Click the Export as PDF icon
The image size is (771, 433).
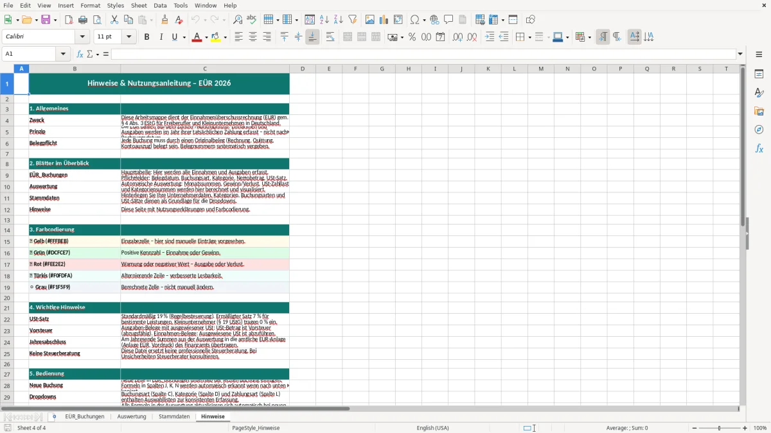[69, 20]
